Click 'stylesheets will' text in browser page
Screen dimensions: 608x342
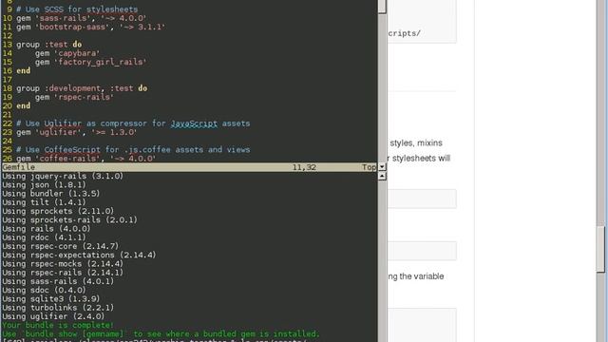point(421,159)
